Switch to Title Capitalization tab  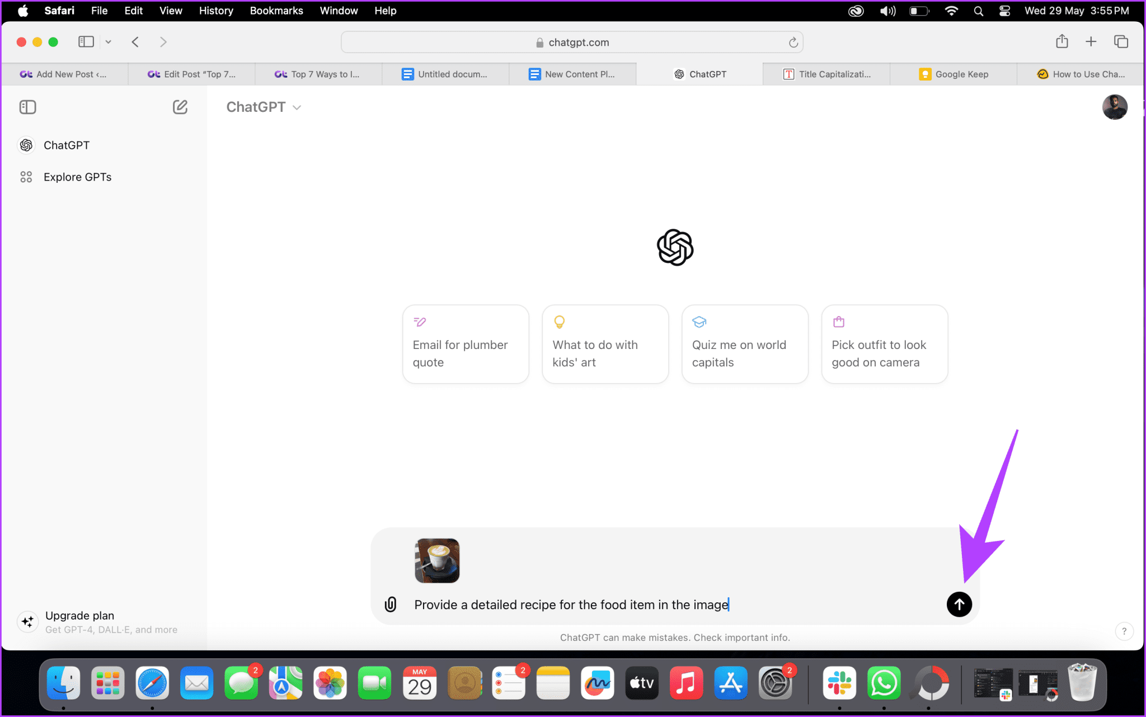click(x=826, y=74)
